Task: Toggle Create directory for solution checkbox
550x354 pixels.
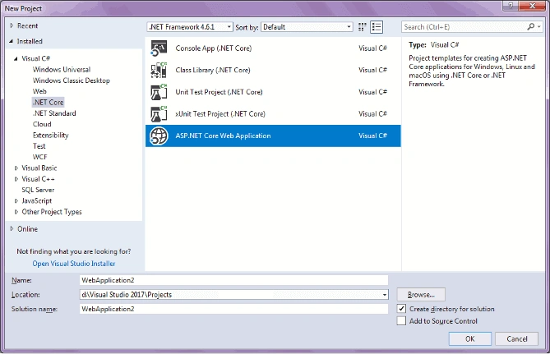Action: [401, 309]
